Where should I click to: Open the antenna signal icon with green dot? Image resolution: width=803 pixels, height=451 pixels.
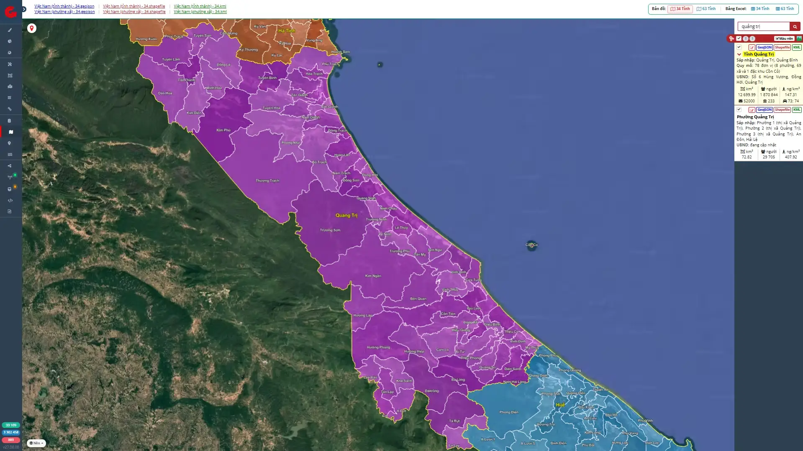click(10, 177)
